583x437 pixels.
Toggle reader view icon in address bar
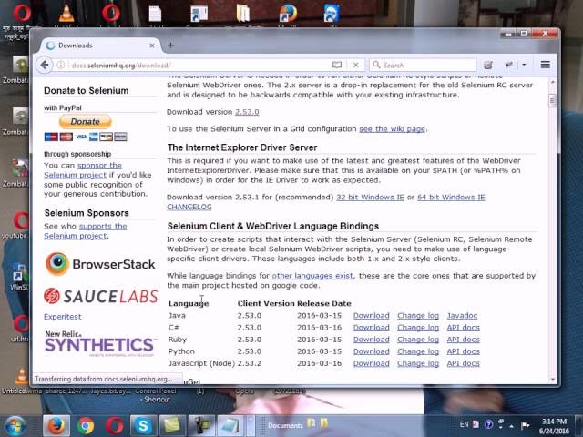[337, 65]
